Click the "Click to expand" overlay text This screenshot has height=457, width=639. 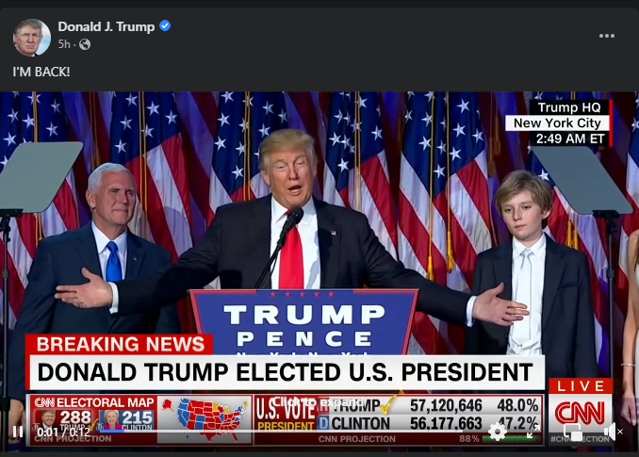pos(319,401)
